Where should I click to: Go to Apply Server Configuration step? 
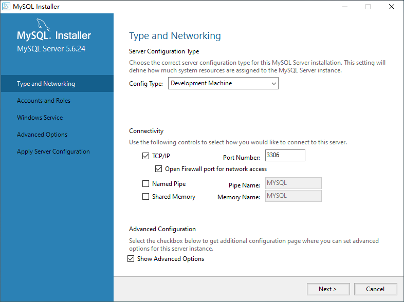(x=53, y=152)
